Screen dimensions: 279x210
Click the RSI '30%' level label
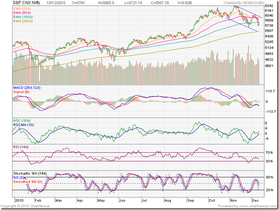[x=269, y=161]
